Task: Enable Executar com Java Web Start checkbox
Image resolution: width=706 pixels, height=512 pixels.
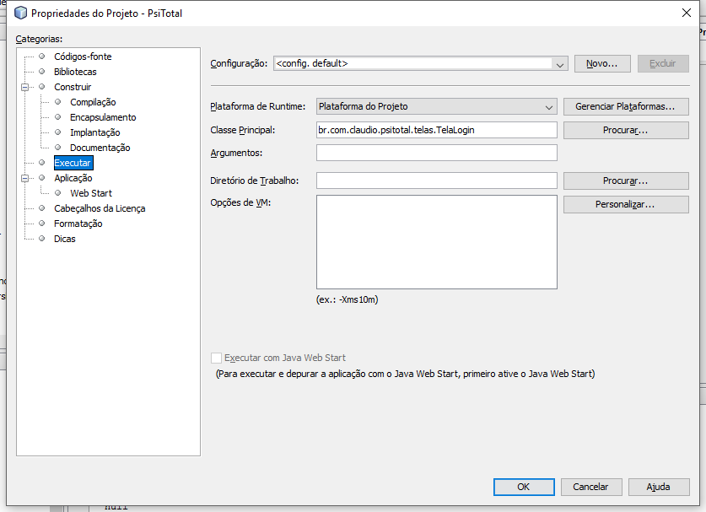Action: point(216,358)
